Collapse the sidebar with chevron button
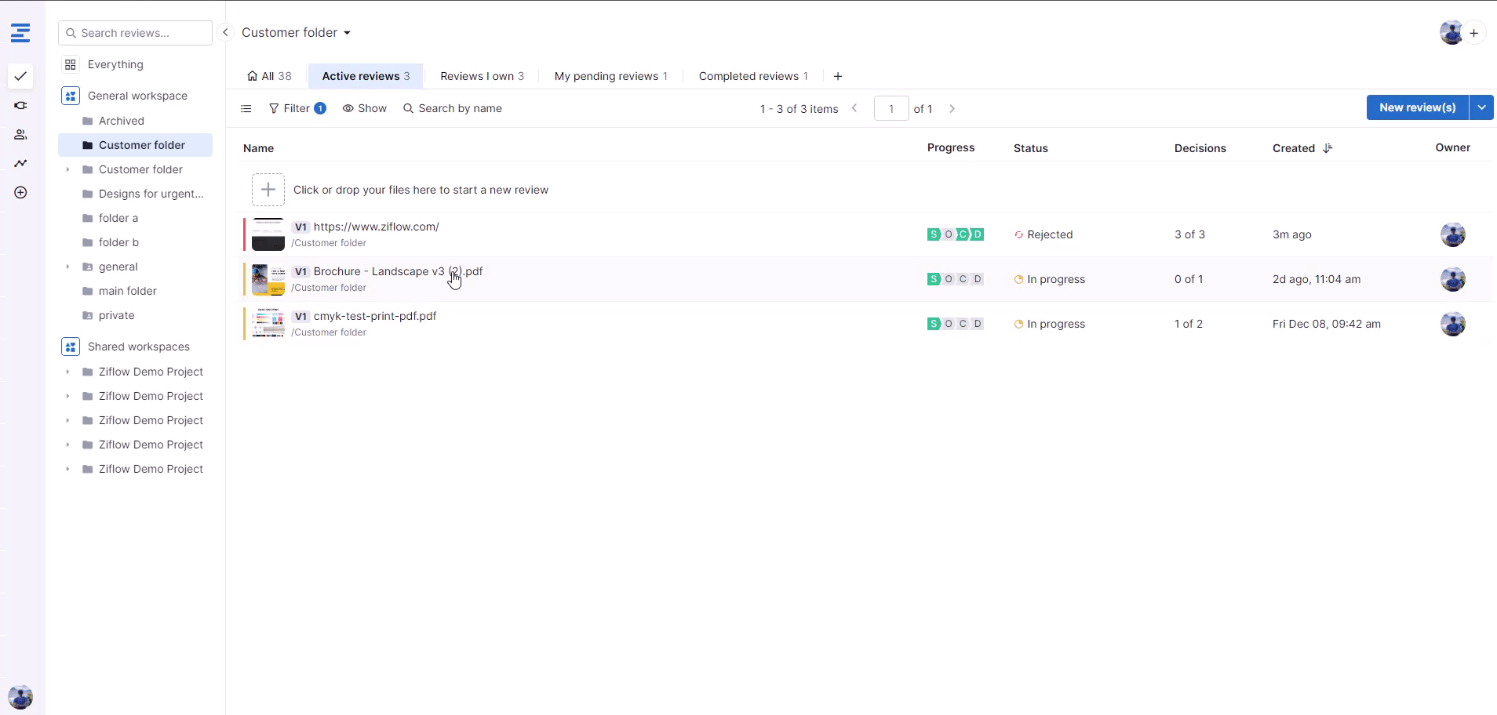The width and height of the screenshot is (1497, 715). click(225, 32)
